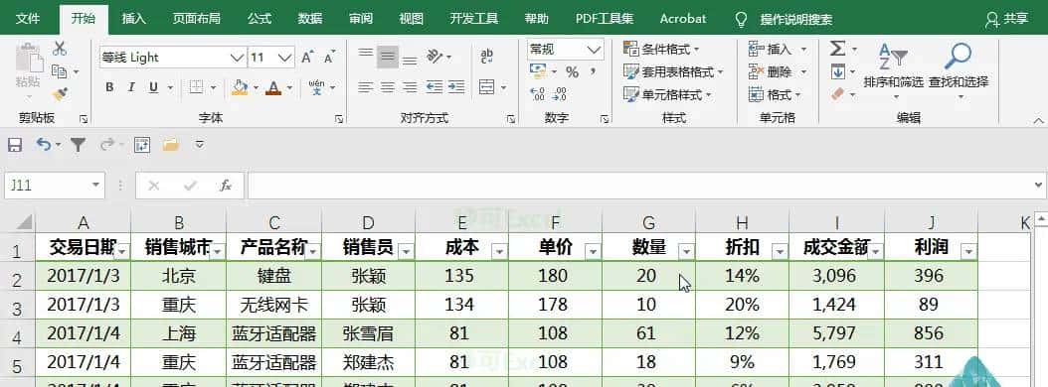1048x387 pixels.
Task: Open Cell Styles (单元格样式) menu
Action: 667,94
